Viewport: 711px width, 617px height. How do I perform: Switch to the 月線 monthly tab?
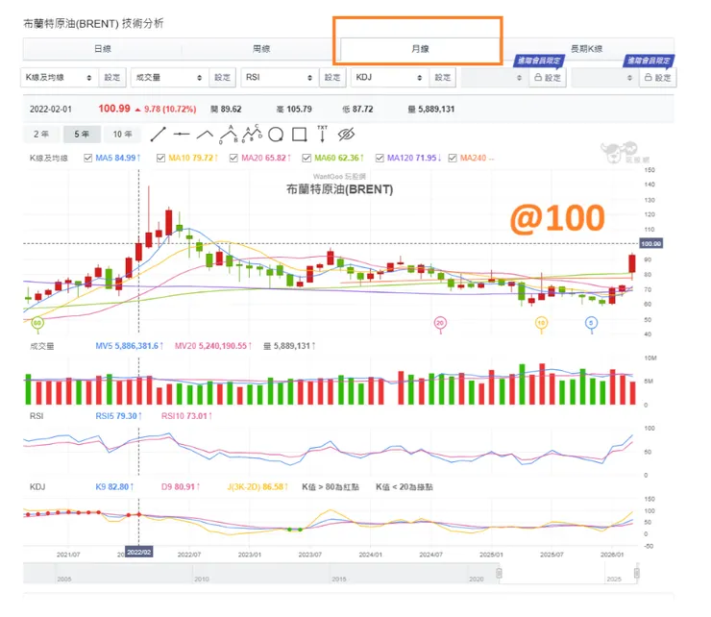(x=420, y=49)
